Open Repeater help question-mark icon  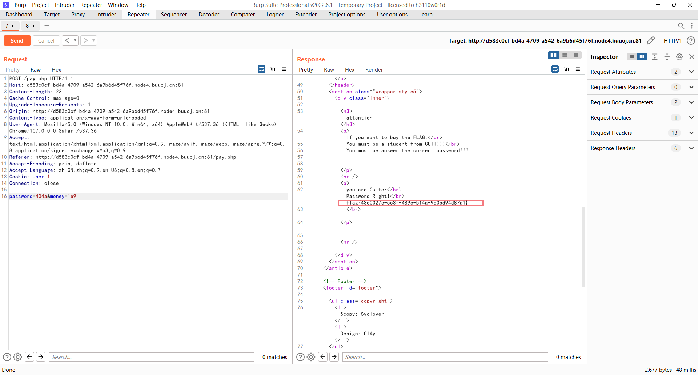691,40
